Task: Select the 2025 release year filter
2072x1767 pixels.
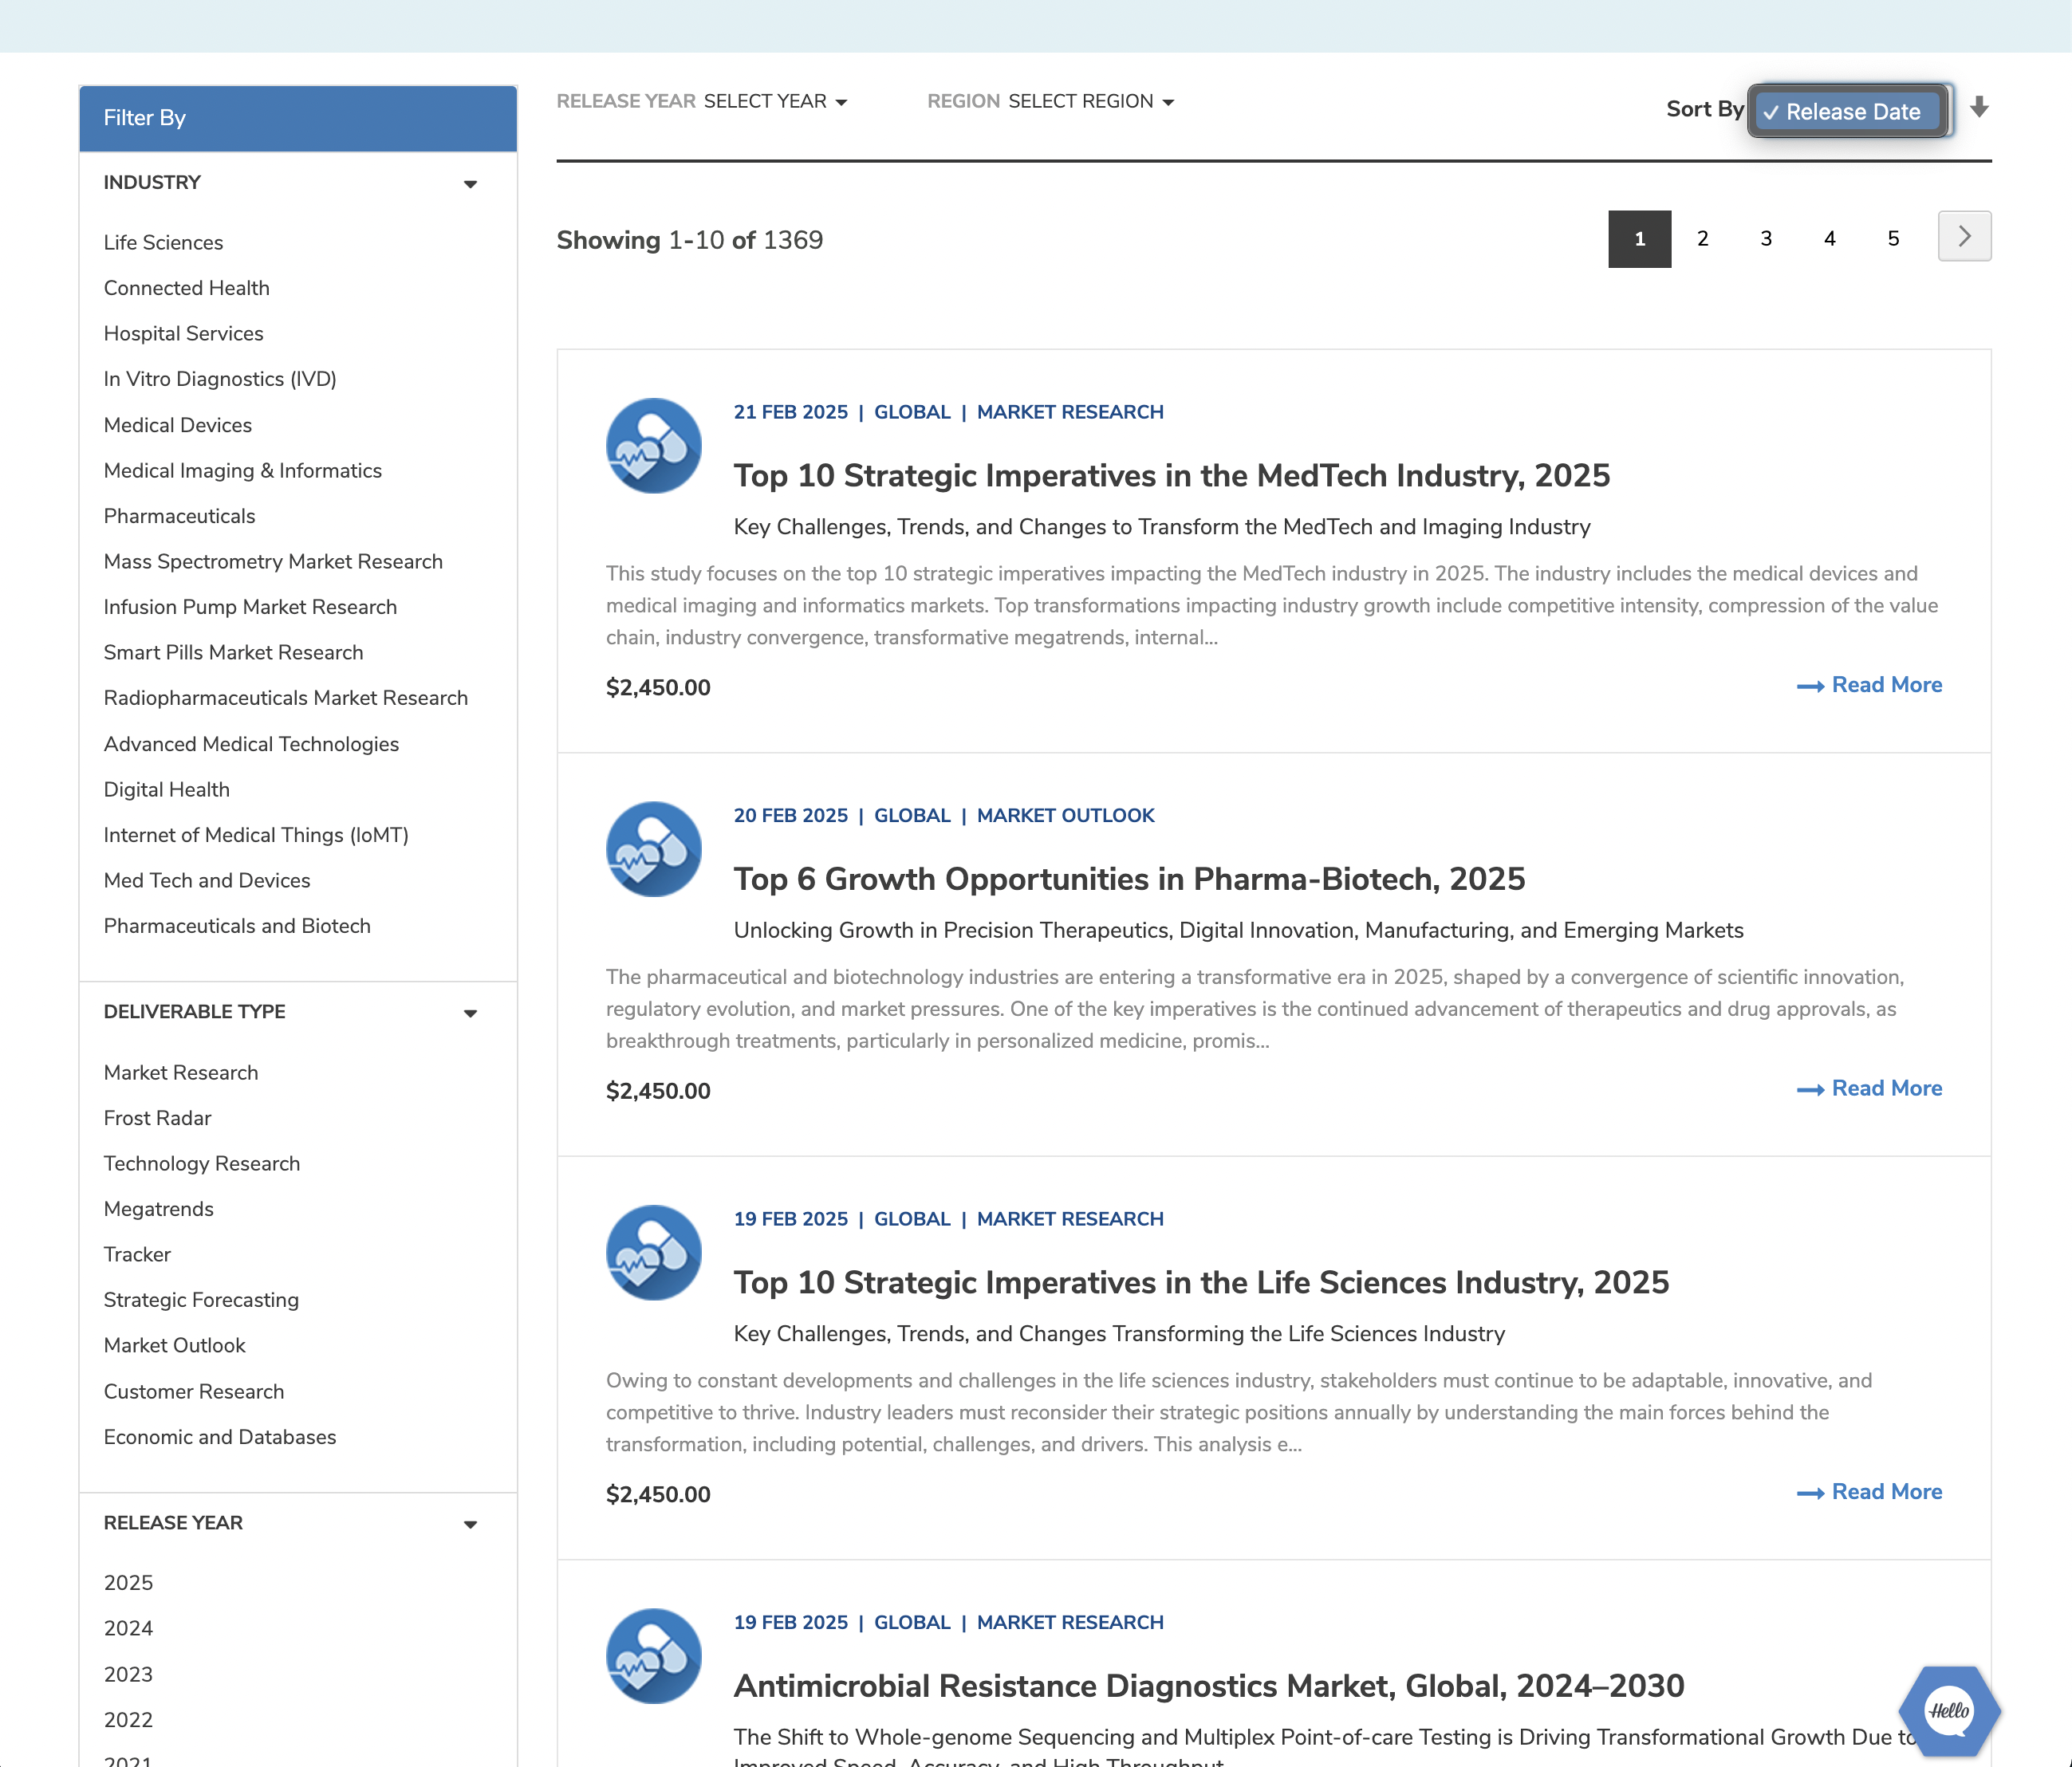Action: [128, 1582]
